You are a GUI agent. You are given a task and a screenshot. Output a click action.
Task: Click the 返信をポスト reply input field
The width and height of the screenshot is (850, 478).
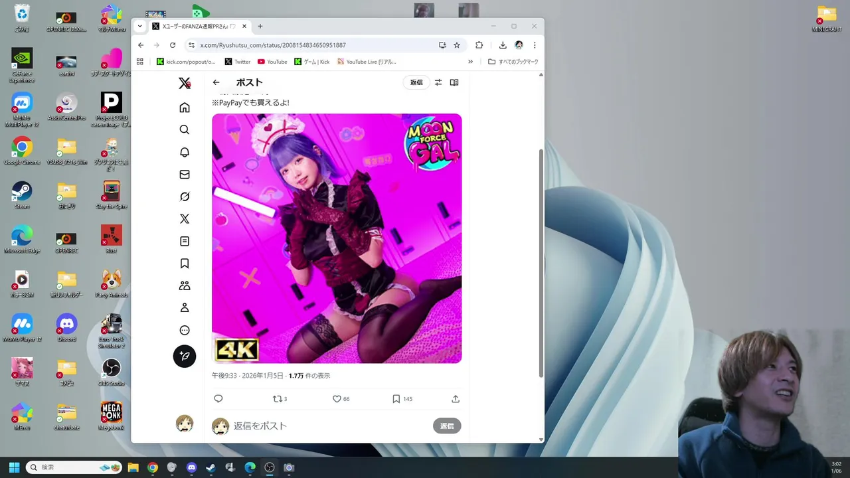click(329, 426)
